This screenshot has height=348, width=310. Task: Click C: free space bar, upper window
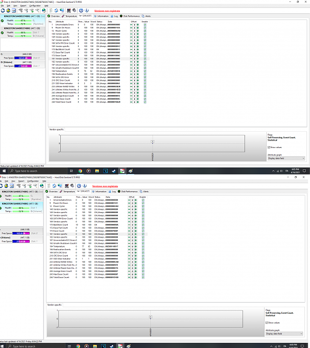(x=23, y=58)
